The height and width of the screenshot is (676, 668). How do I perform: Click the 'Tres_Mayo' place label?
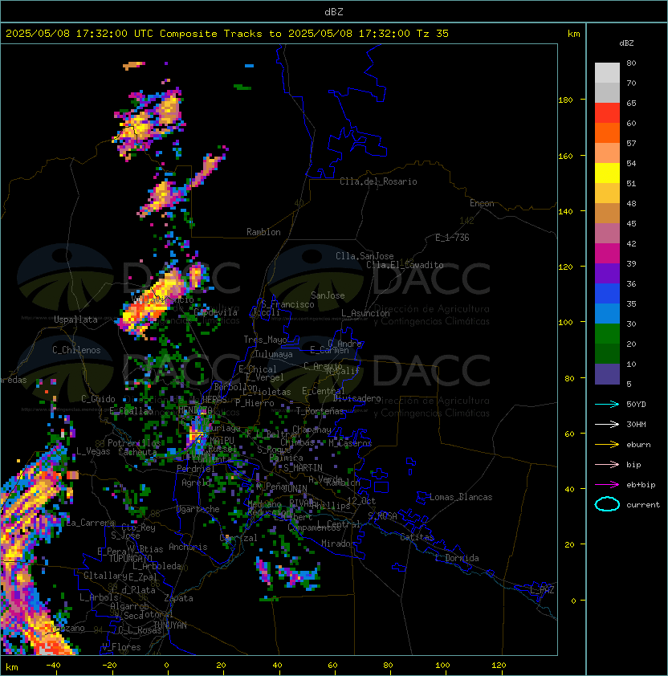pyautogui.click(x=265, y=340)
